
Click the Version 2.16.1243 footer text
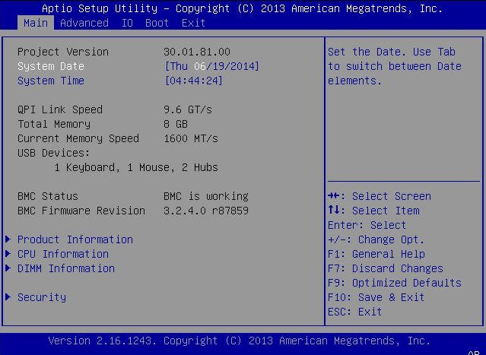tap(240, 341)
